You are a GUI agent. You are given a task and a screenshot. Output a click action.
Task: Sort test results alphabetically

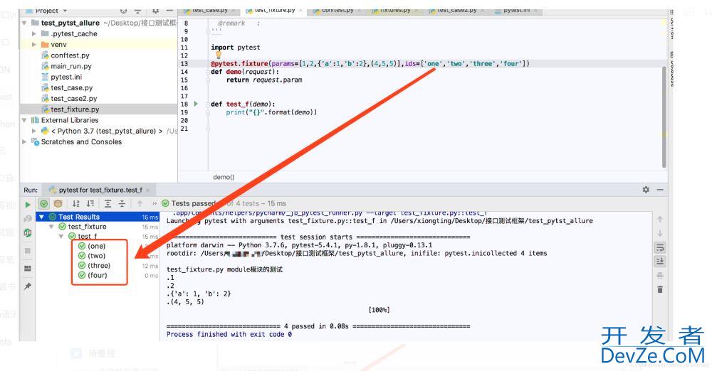tap(76, 204)
